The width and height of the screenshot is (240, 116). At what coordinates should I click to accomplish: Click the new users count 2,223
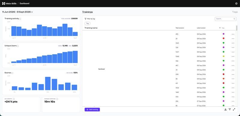click(x=75, y=46)
